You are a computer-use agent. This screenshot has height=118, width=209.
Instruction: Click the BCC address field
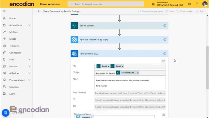tap(130, 107)
